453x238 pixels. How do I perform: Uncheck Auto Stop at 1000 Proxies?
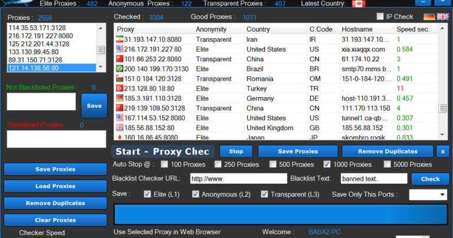(x=327, y=164)
